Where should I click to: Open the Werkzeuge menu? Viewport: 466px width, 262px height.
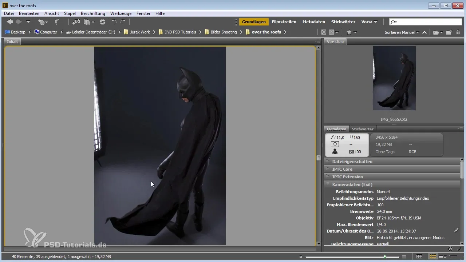click(x=121, y=13)
